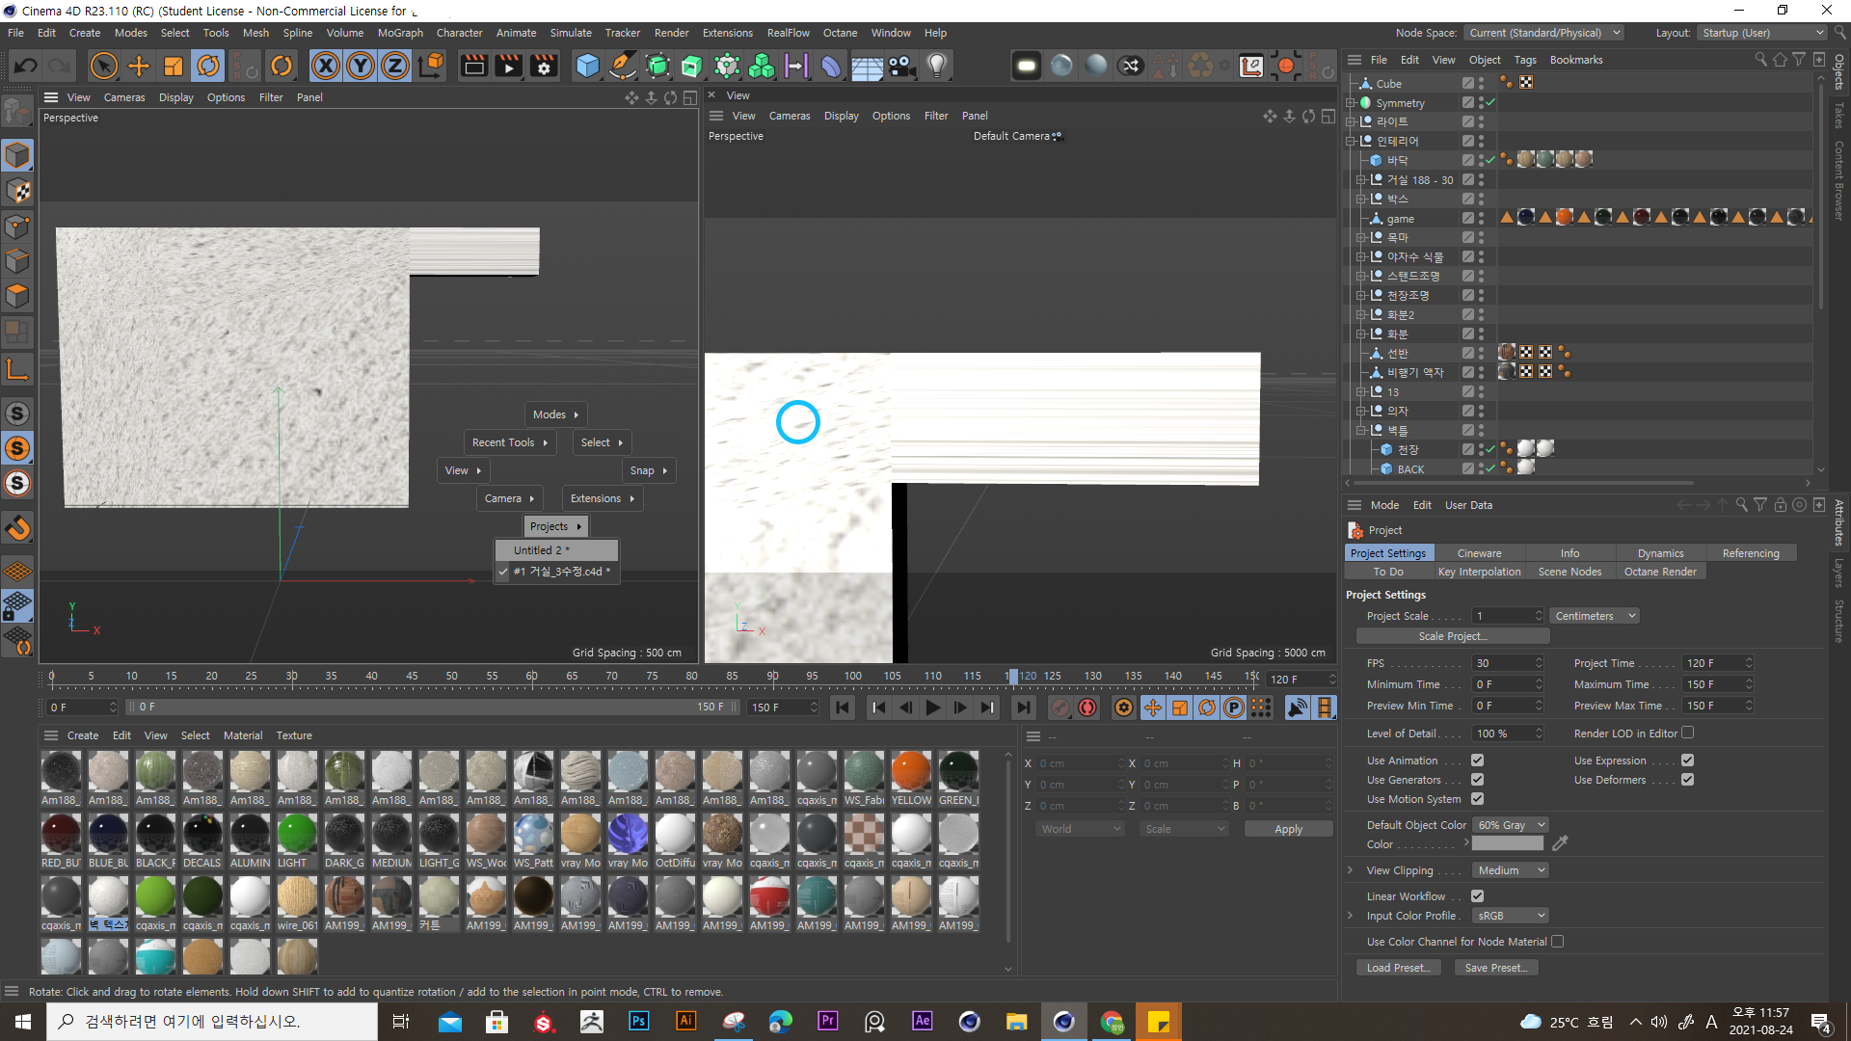Select the Live Selection tool
The width and height of the screenshot is (1851, 1041).
(103, 66)
